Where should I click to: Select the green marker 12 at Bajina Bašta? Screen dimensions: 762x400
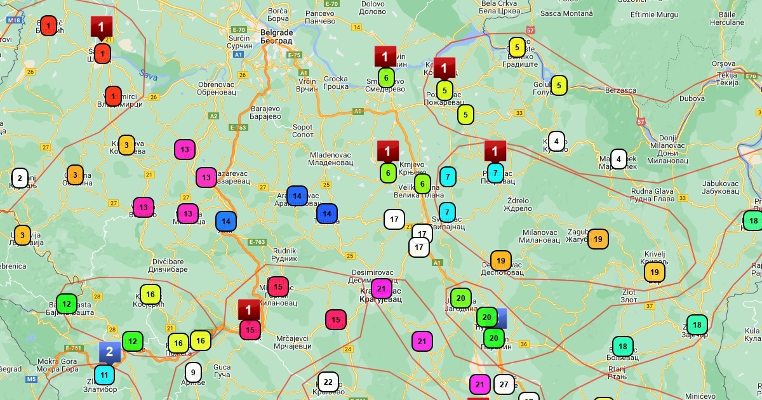[66, 303]
